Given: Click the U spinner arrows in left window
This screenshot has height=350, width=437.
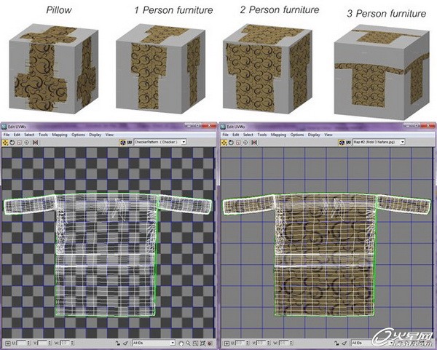Looking at the screenshot, I should 28,343.
